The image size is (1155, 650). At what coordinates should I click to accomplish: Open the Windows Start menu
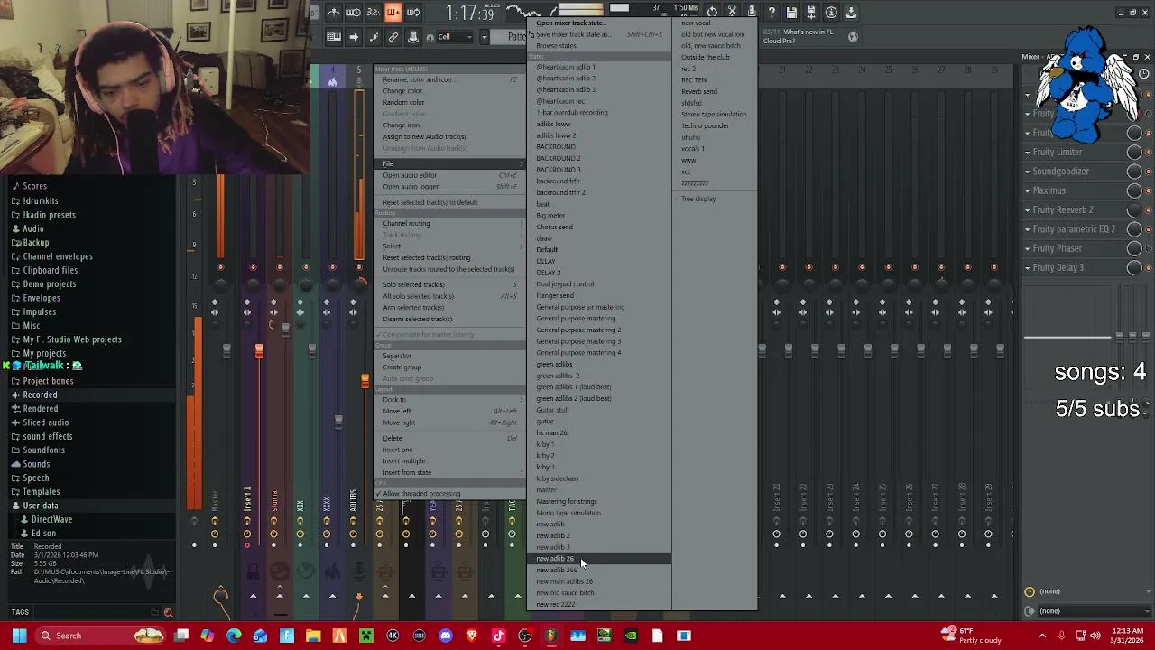point(19,636)
